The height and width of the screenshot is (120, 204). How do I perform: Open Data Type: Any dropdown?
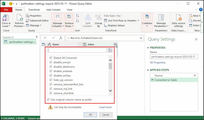[x=113, y=16]
